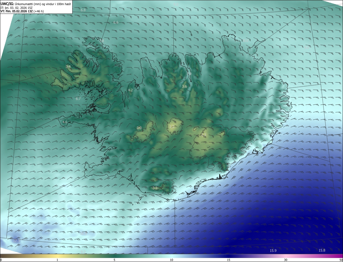Click the 0 tick label on the colour scale
This screenshot has width=343, height=262.
click(x=1, y=260)
